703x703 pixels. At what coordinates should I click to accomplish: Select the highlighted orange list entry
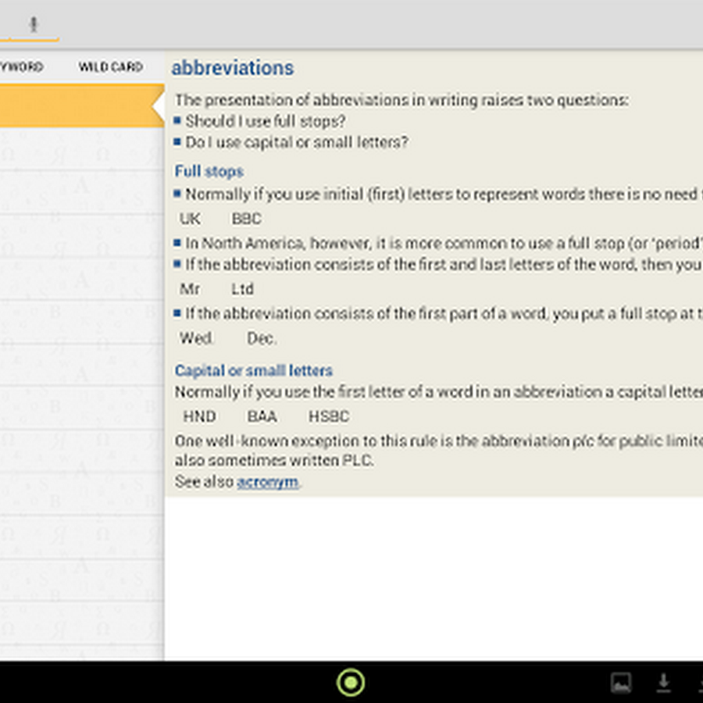click(x=82, y=105)
